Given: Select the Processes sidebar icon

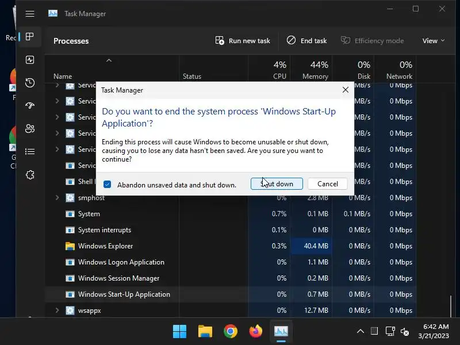Looking at the screenshot, I should click(30, 37).
